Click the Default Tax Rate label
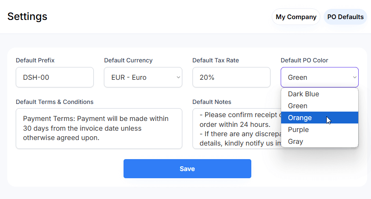 (216, 60)
